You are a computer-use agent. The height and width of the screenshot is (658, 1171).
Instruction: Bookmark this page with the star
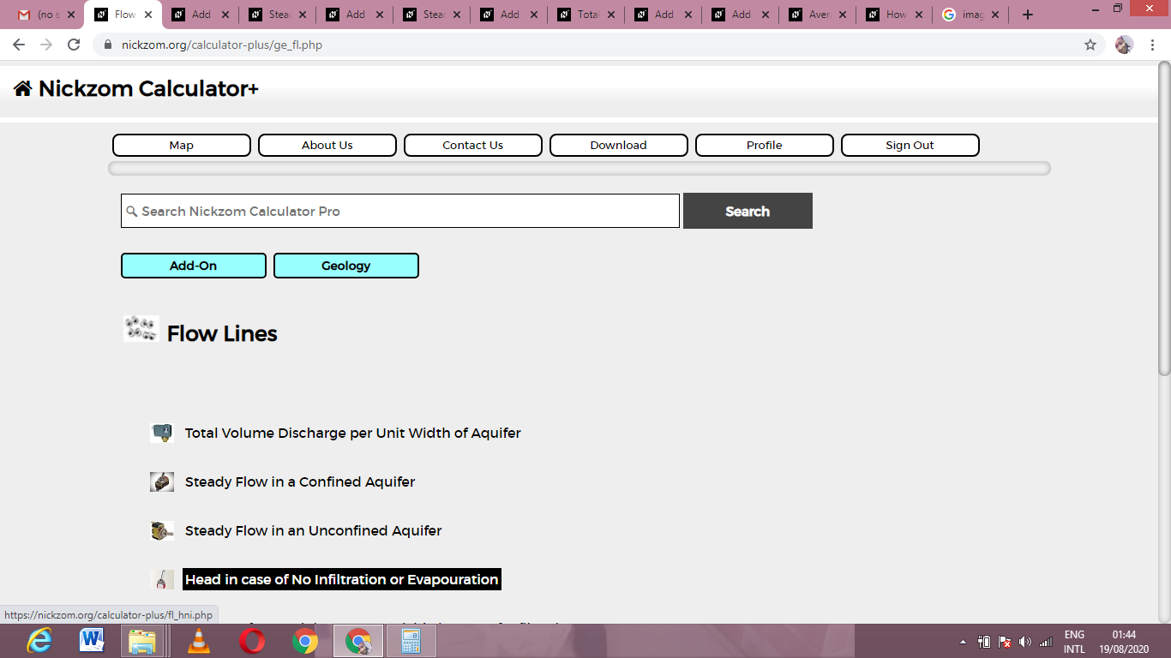1090,45
